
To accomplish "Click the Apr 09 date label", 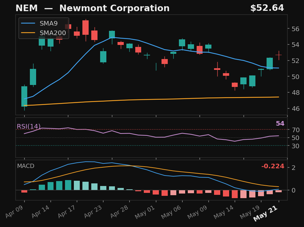I will point(14,212).
